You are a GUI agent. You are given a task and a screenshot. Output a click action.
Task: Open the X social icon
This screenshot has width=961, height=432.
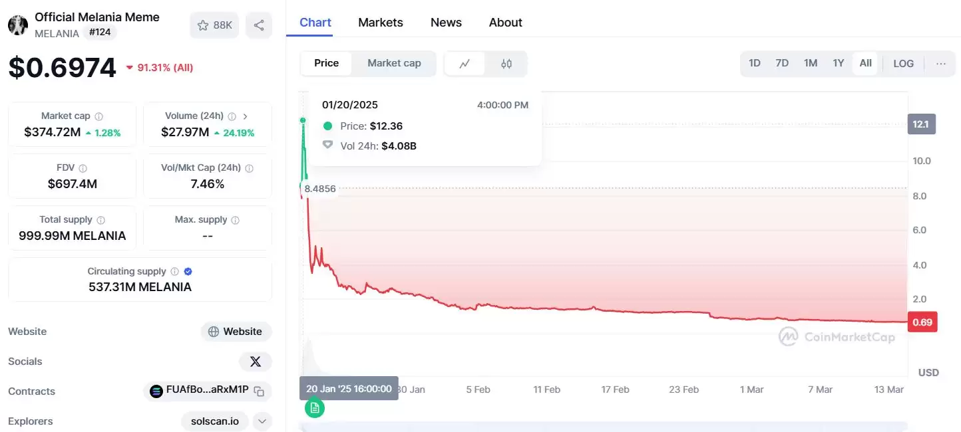point(255,362)
